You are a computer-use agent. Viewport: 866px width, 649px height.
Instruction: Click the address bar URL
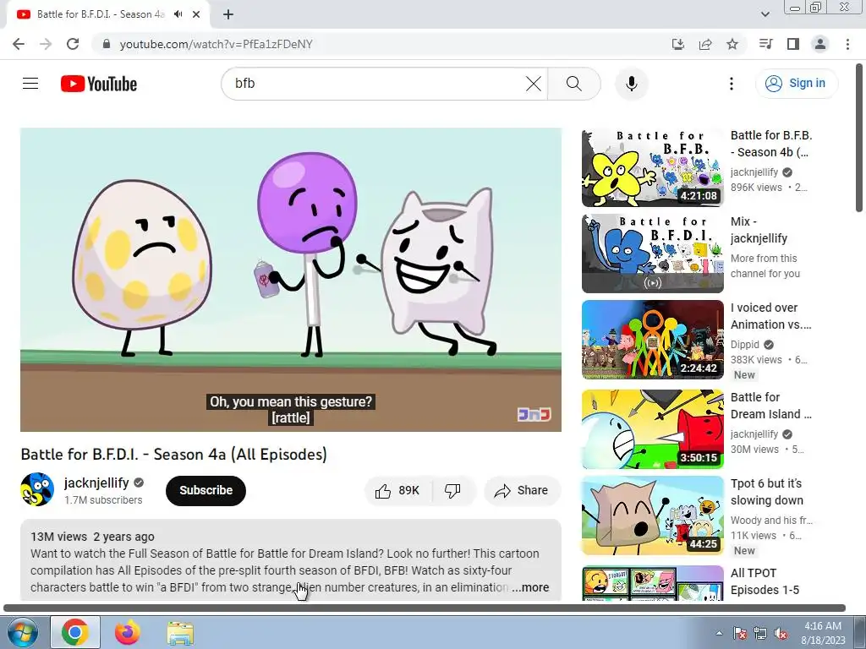pos(216,44)
